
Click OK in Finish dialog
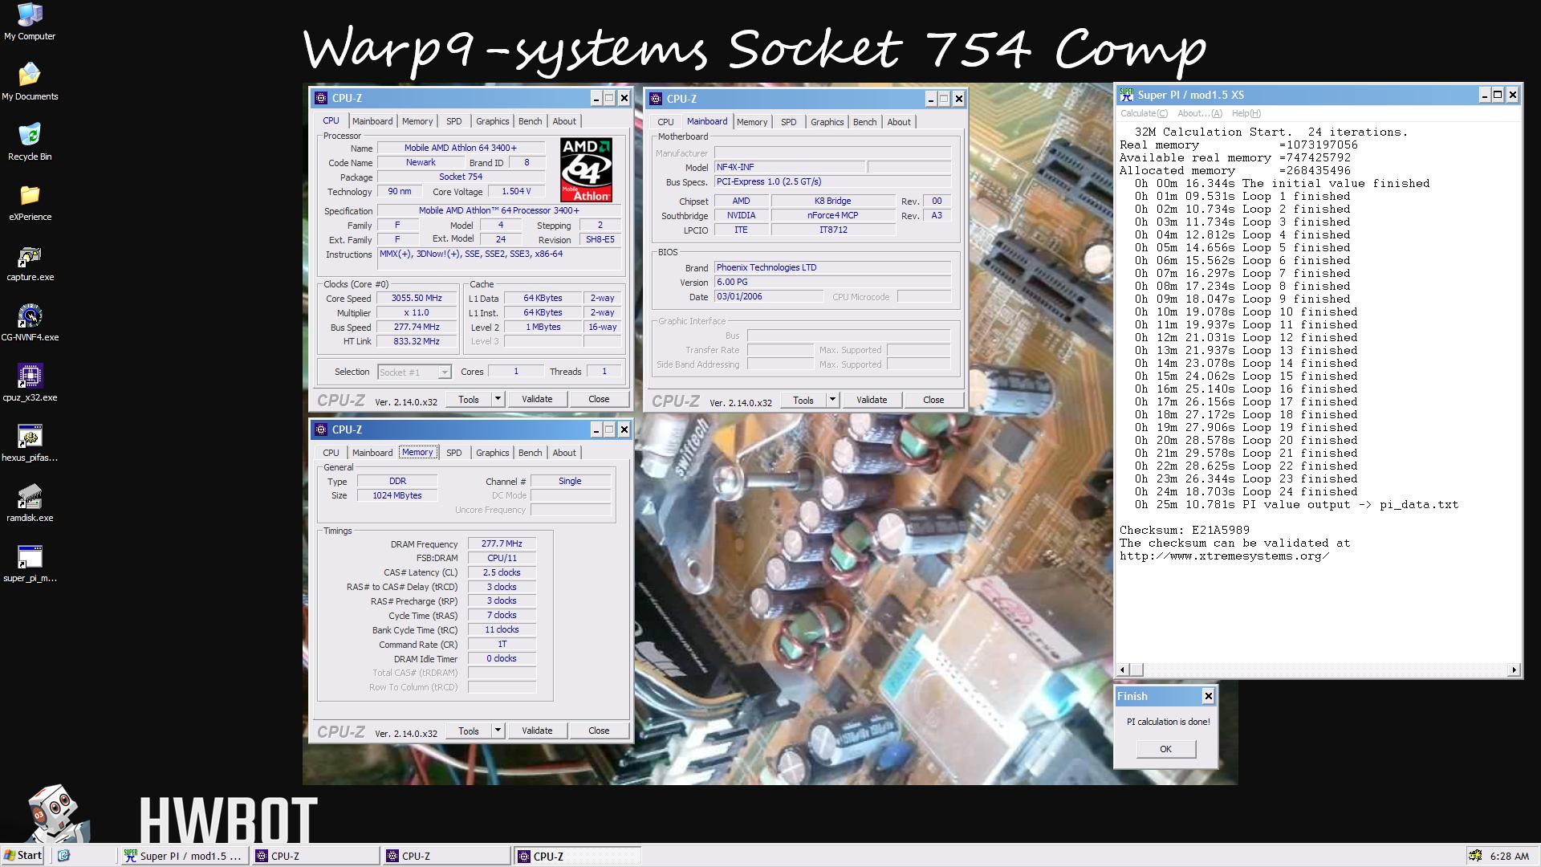click(x=1165, y=749)
